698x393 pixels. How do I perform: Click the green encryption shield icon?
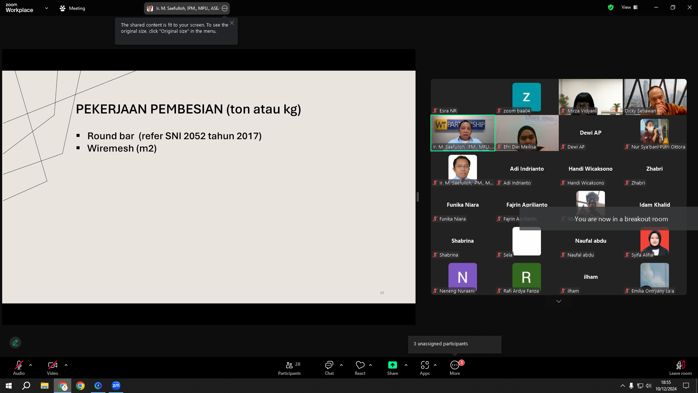(x=611, y=7)
